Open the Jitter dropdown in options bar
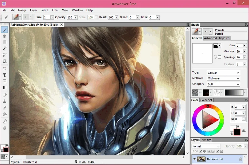 [157, 17]
